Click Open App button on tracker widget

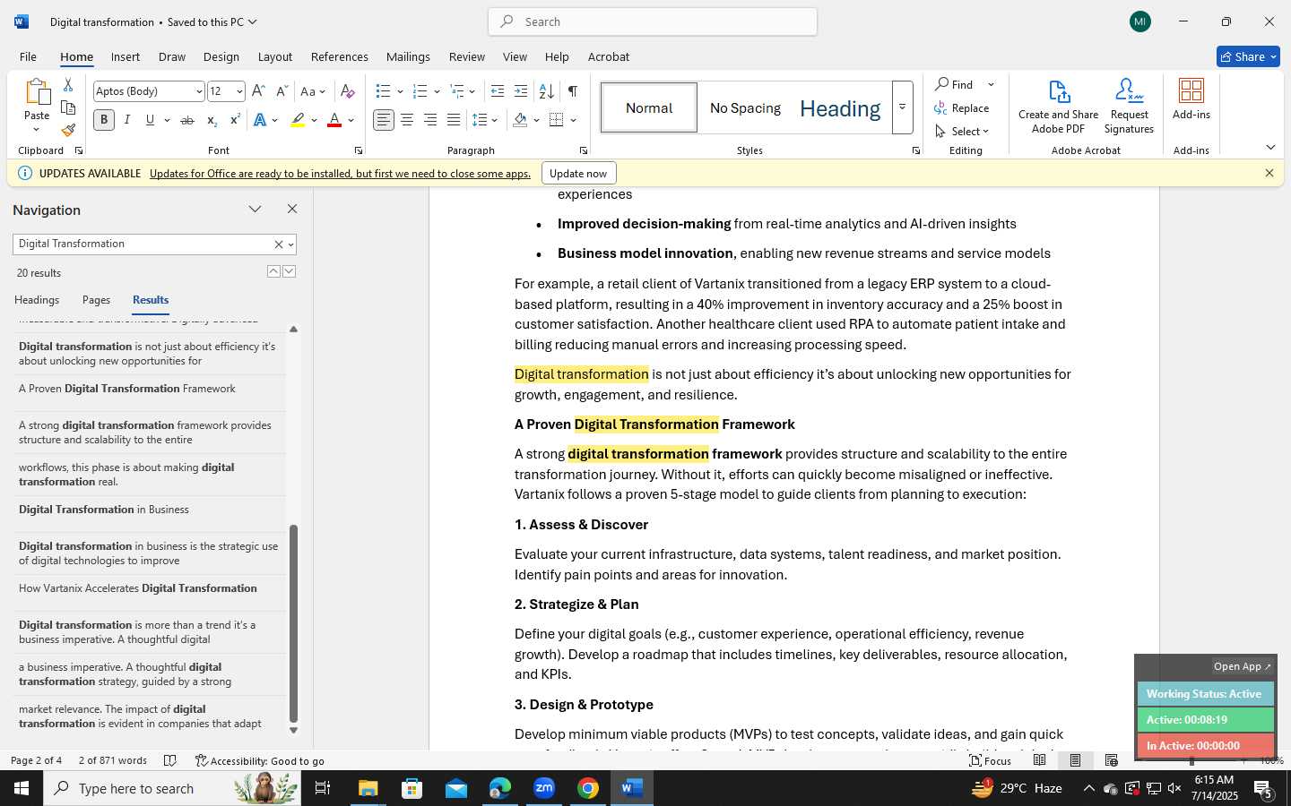point(1243,666)
